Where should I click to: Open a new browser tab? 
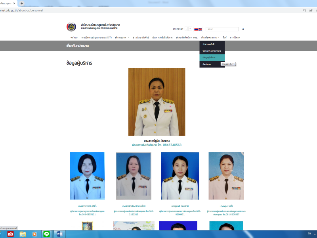[22, 3]
